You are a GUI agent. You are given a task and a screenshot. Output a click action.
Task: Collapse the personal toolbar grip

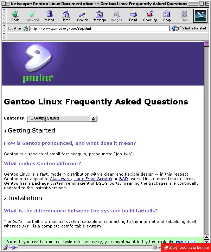pyautogui.click(x=4, y=36)
